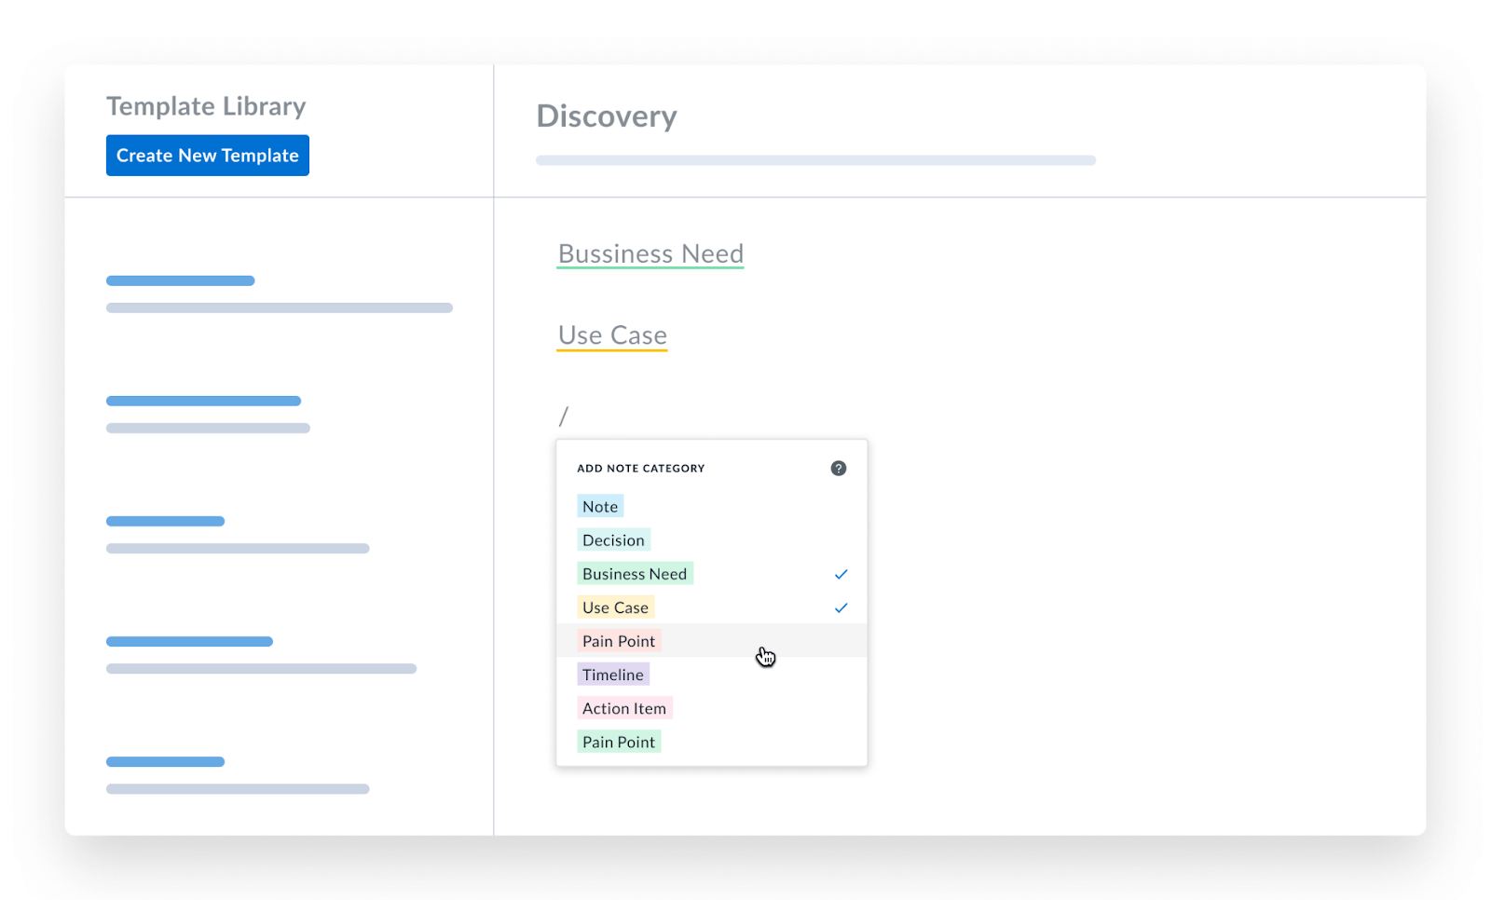Select the third template in the library list
1491x900 pixels.
(166, 521)
